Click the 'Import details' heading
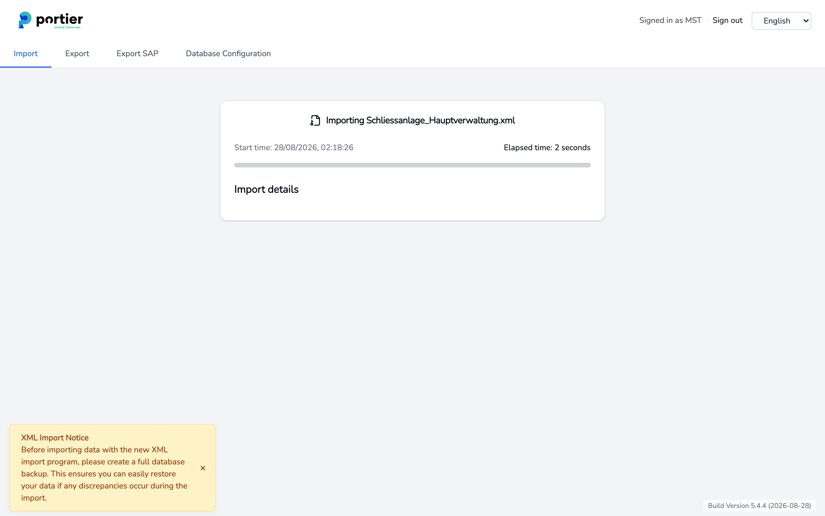Viewport: 825px width, 516px height. pos(266,189)
